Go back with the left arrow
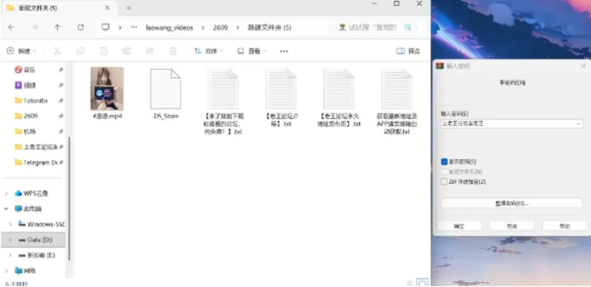591x287 pixels. pos(11,28)
